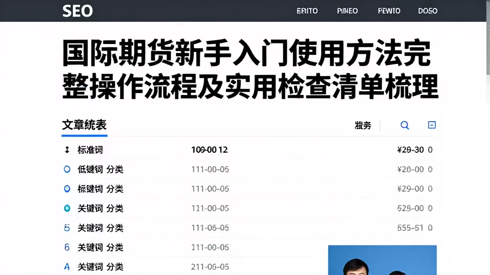Open the 标准词 row title
The width and height of the screenshot is (490, 275).
click(x=90, y=150)
